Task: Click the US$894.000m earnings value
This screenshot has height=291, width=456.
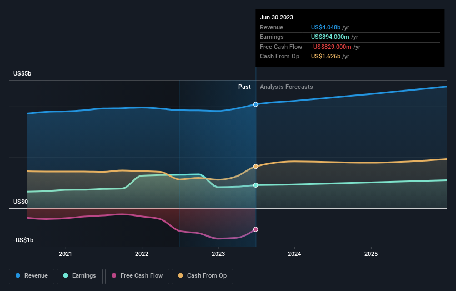Action: tap(330, 37)
